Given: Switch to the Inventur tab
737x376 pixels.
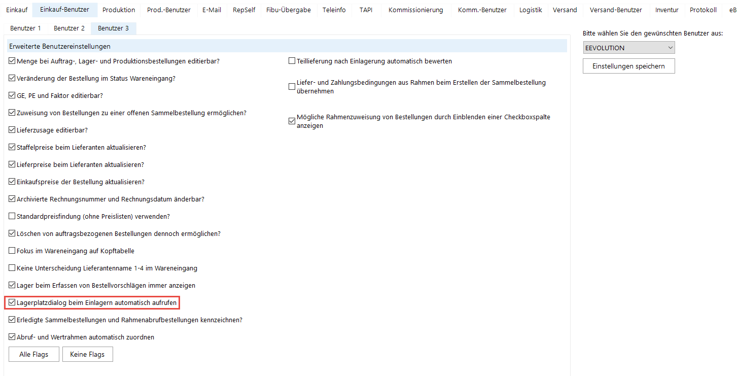Looking at the screenshot, I should (667, 10).
